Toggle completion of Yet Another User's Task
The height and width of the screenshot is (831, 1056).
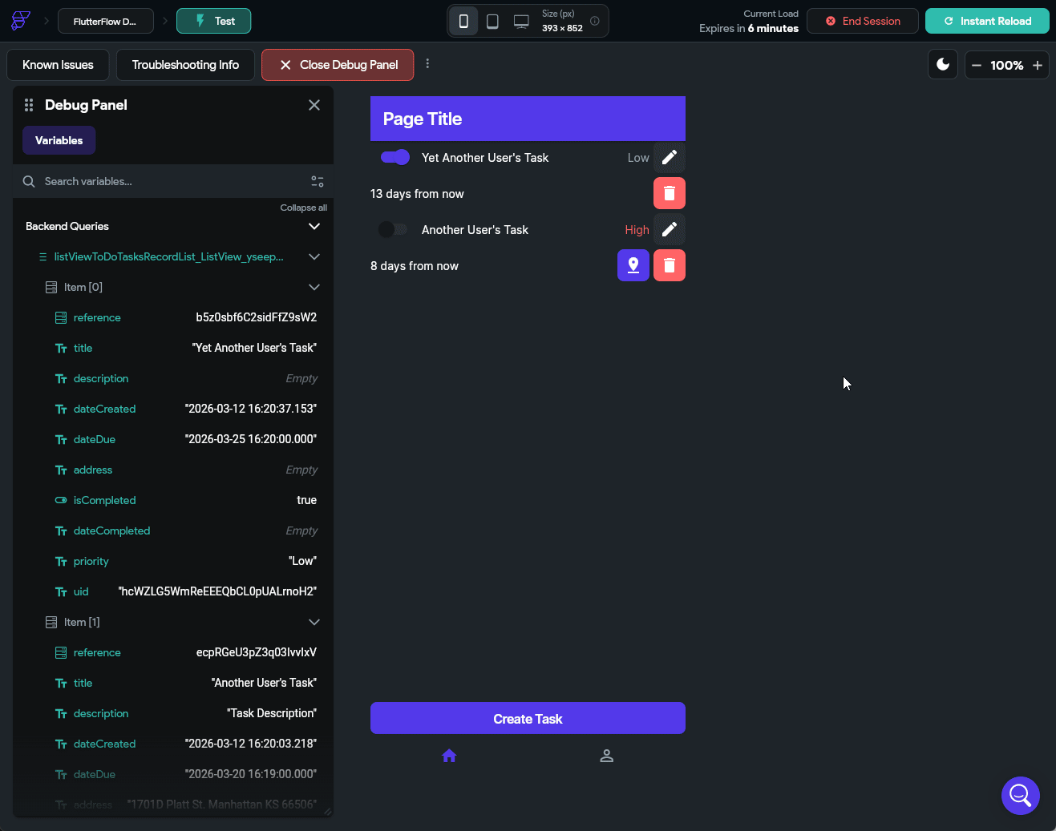click(x=395, y=157)
